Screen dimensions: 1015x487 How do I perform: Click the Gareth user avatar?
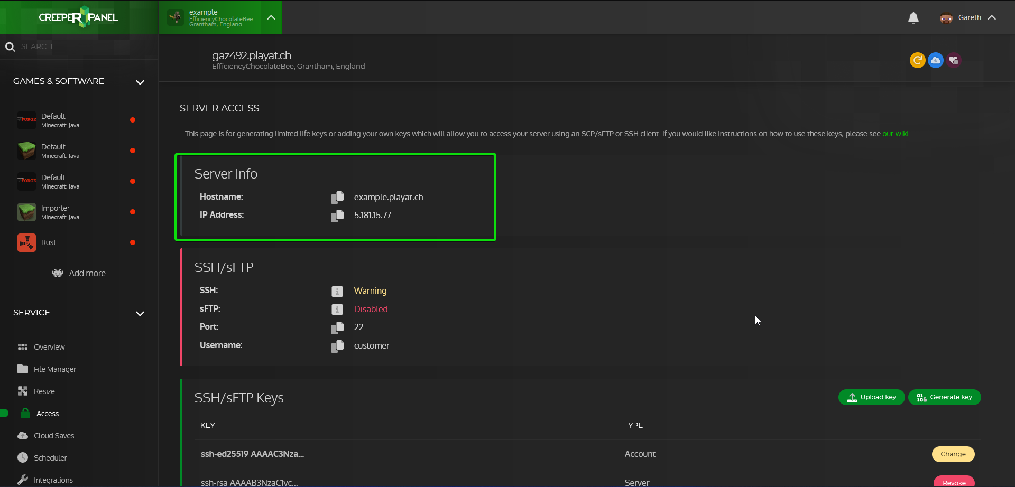[946, 18]
